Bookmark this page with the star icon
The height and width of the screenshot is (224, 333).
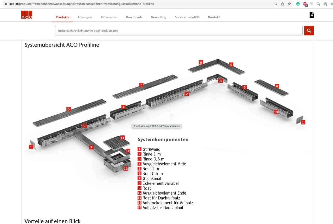pos(289,4)
